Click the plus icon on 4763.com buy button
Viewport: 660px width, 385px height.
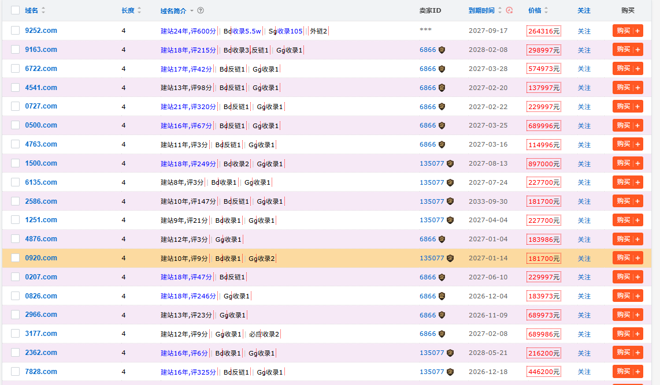tap(637, 144)
